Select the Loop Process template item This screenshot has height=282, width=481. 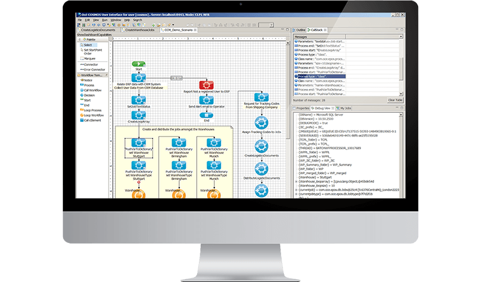pos(94,110)
